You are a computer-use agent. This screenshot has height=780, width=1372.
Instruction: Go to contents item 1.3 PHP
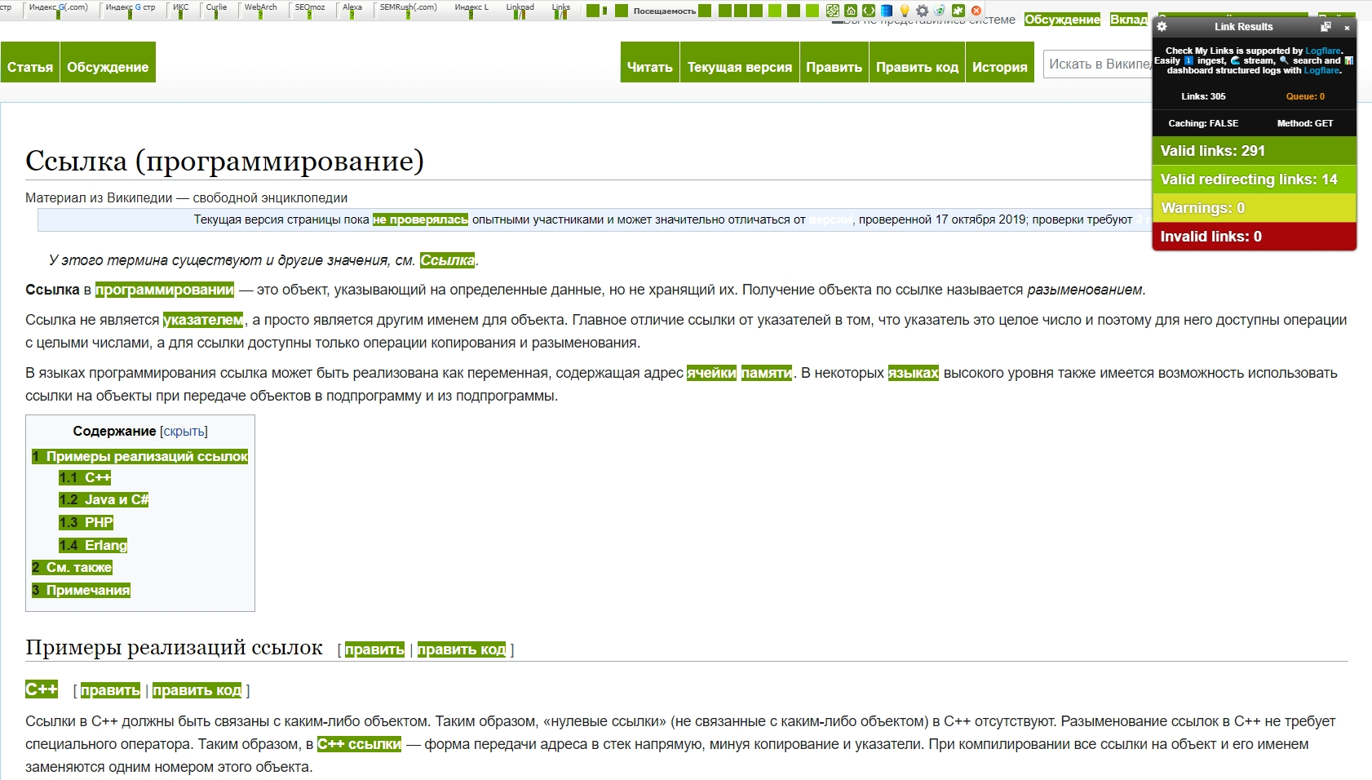pos(86,522)
